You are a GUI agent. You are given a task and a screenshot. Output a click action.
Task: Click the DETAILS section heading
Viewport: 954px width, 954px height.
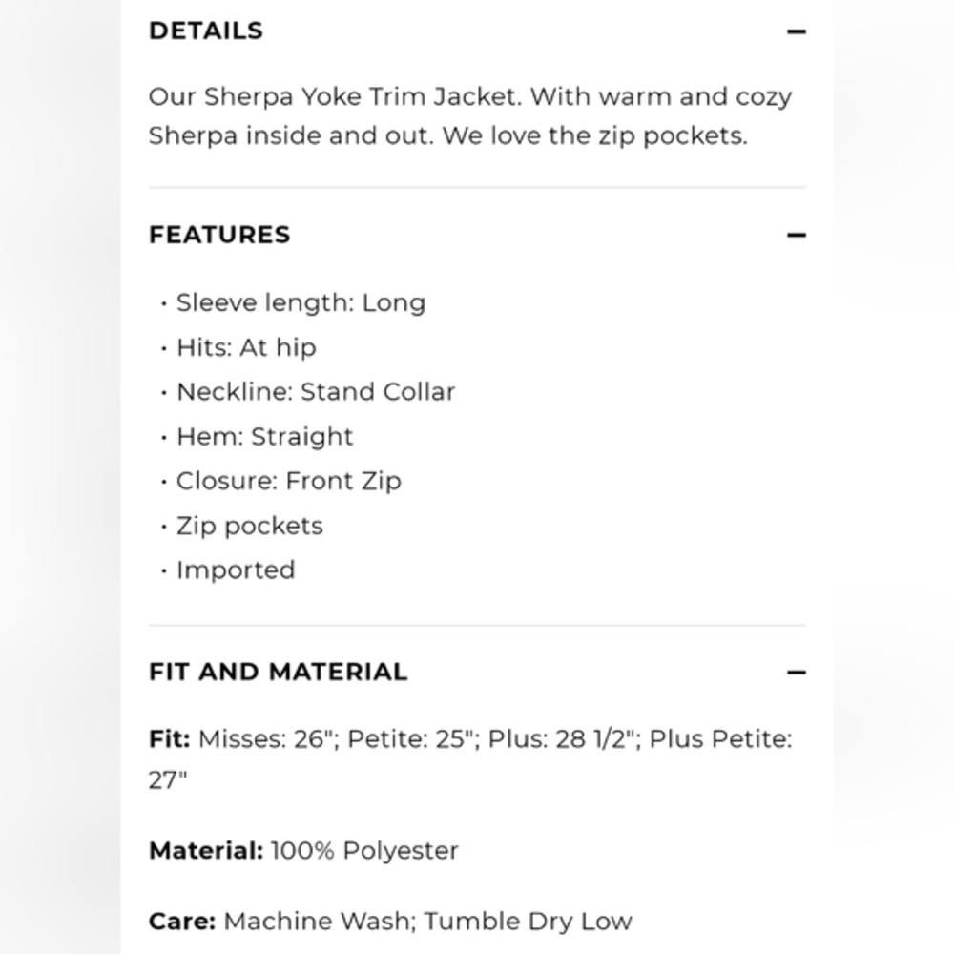pos(206,31)
